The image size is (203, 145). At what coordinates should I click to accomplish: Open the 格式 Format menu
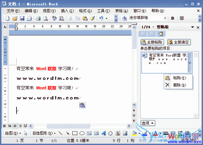click(x=85, y=11)
